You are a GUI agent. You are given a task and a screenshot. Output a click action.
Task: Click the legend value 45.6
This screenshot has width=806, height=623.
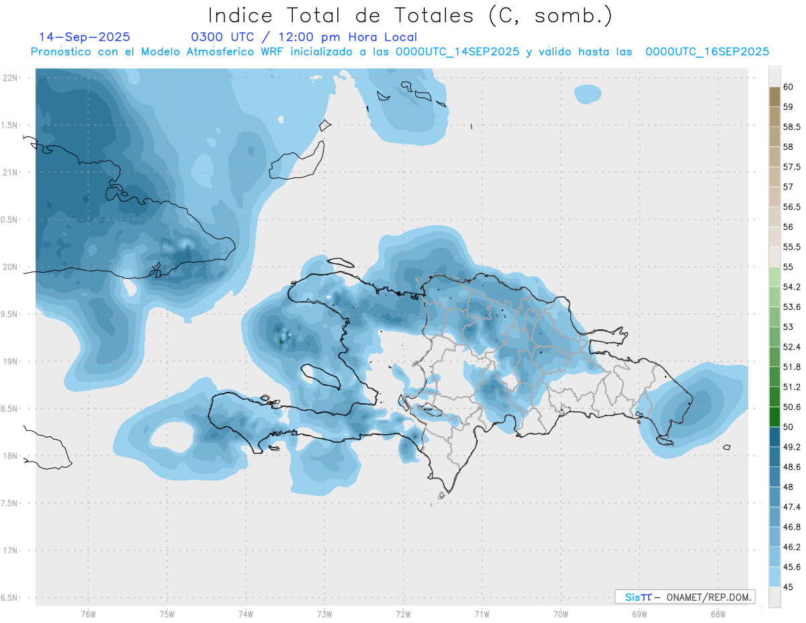pyautogui.click(x=792, y=567)
